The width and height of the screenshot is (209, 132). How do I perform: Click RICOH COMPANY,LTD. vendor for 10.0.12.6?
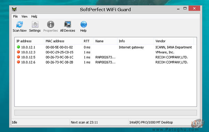tap(171, 62)
